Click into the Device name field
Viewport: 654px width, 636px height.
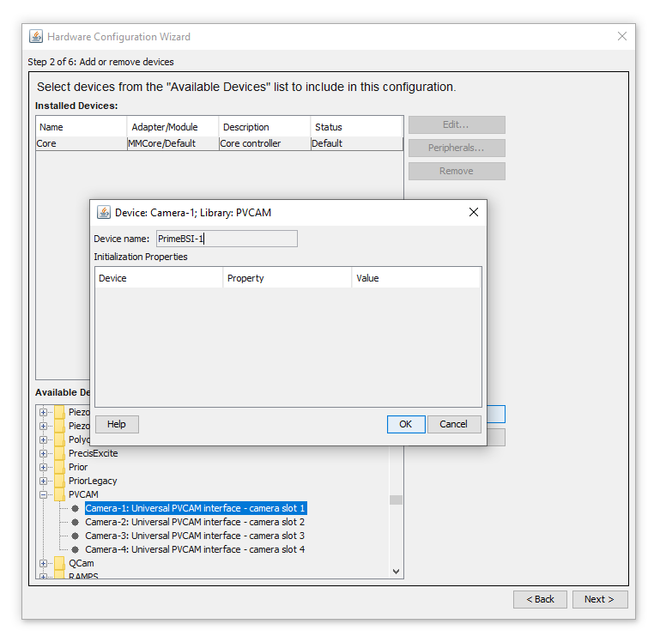pos(227,239)
